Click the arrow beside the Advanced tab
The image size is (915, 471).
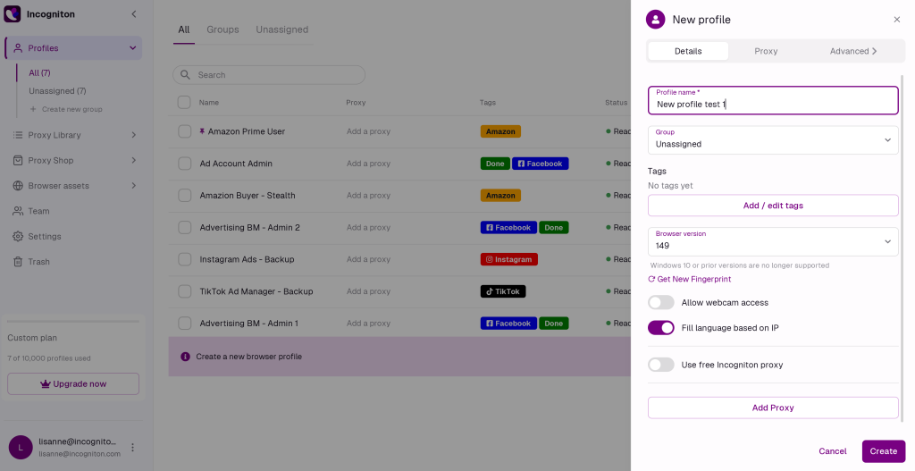[874, 51]
